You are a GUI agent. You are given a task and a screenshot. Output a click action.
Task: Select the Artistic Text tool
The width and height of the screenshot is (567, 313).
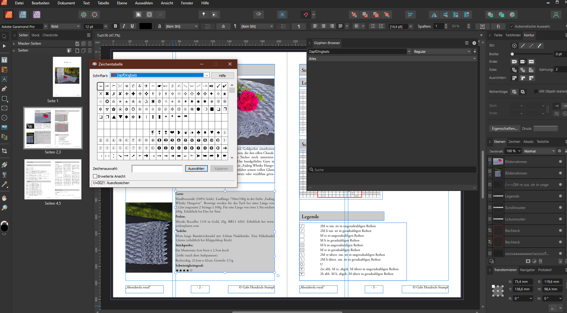pos(4,79)
